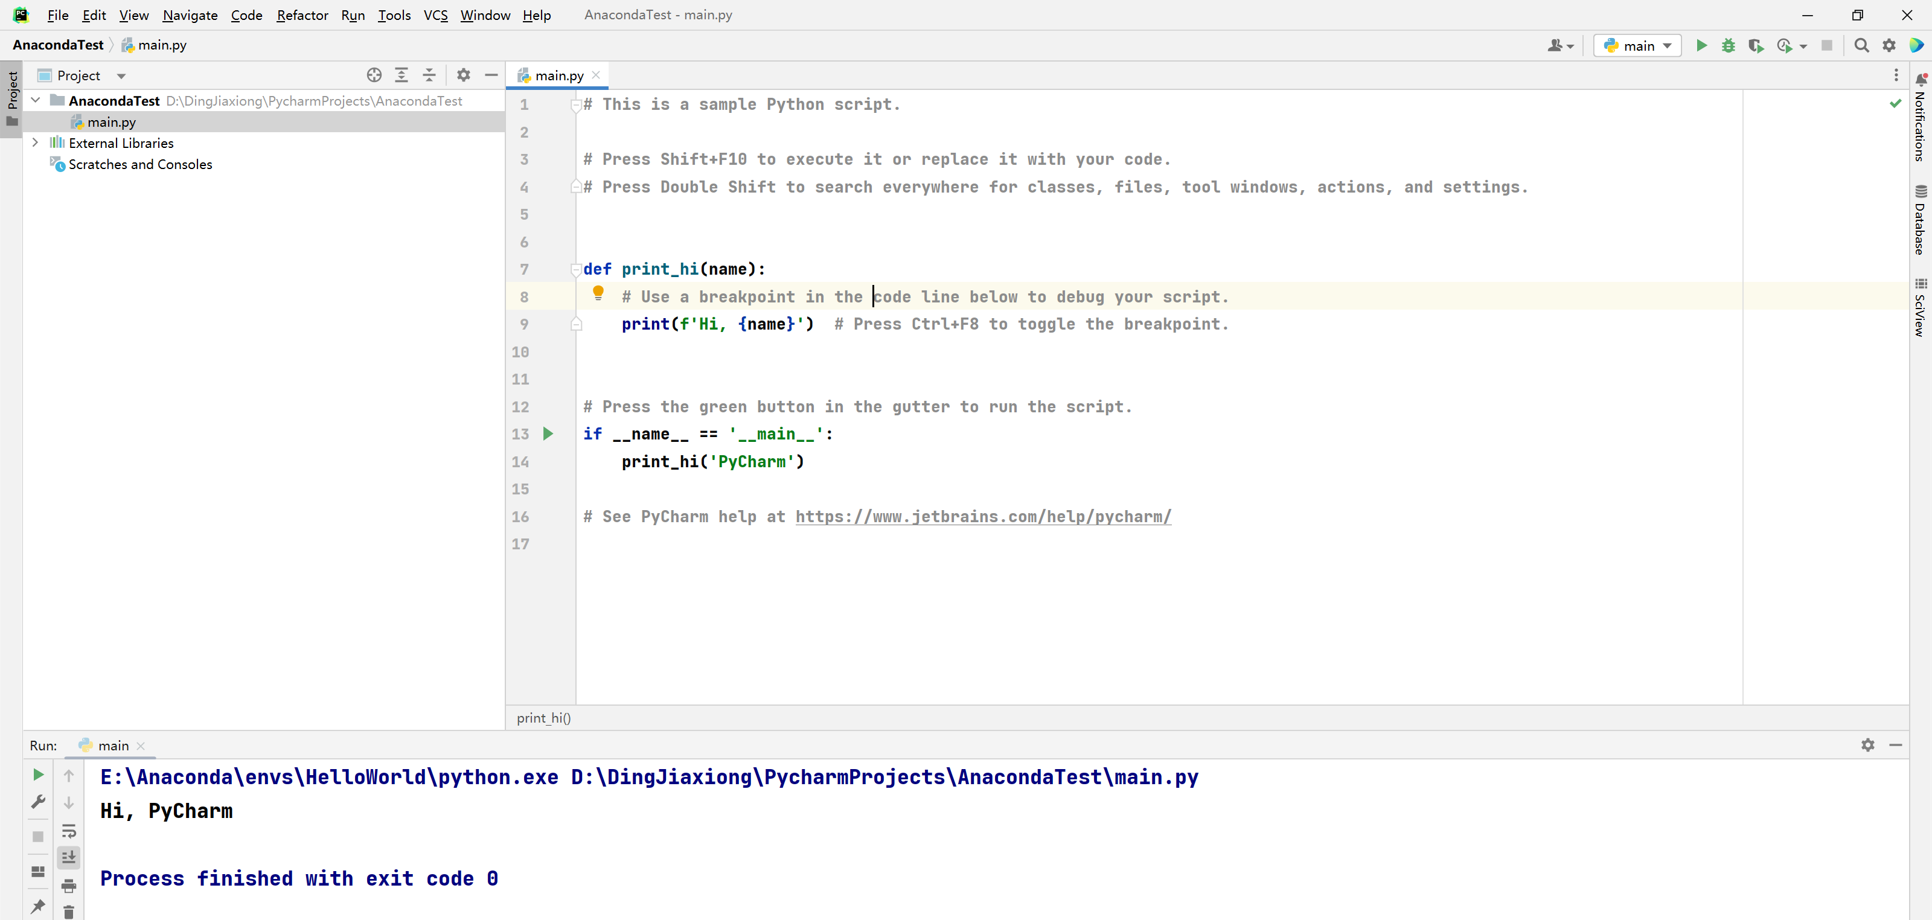This screenshot has height=920, width=1932.
Task: Toggle the SciView tool window side tab
Action: click(x=1920, y=307)
